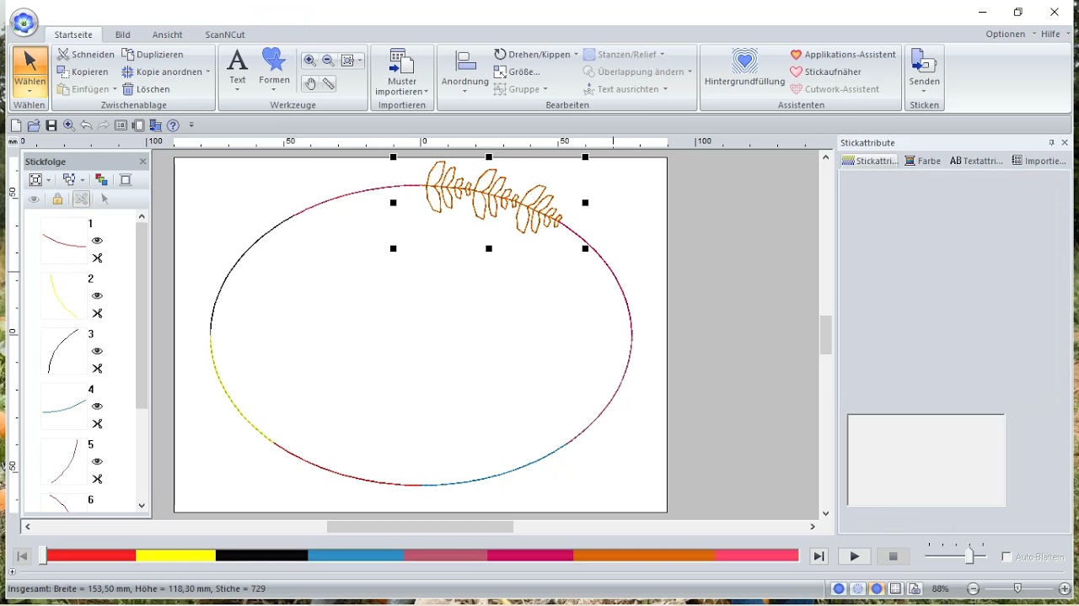Open zoom-to-fit dropdown arrow in Stickfolge toolbar
1079x606 pixels.
[49, 179]
